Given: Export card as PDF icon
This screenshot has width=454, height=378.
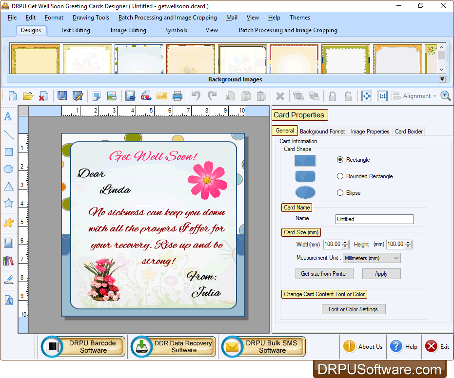Looking at the screenshot, I should (146, 96).
